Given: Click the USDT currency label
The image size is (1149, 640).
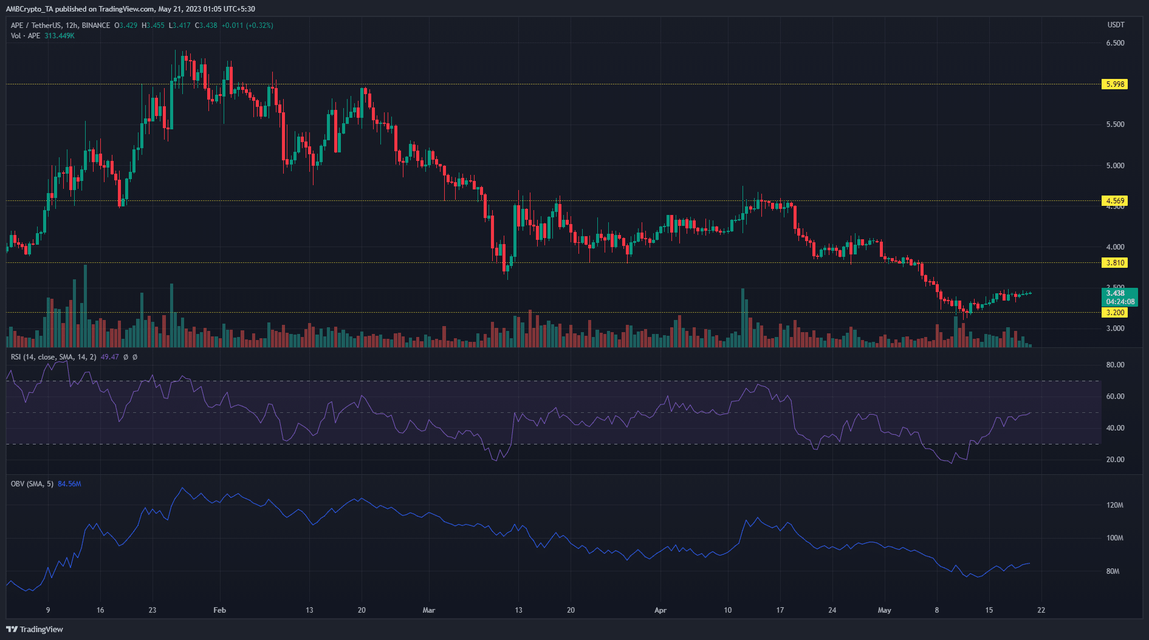Looking at the screenshot, I should coord(1116,25).
